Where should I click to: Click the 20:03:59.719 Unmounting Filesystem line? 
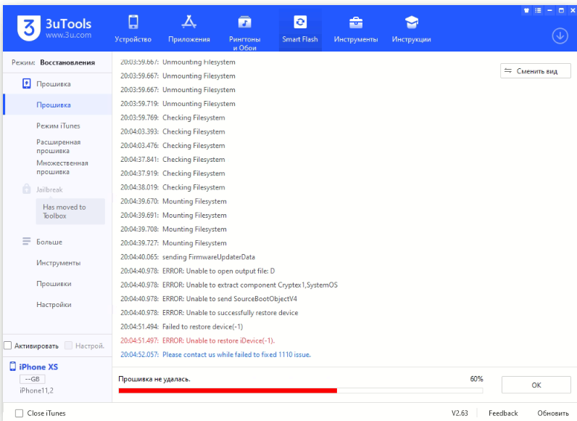178,104
